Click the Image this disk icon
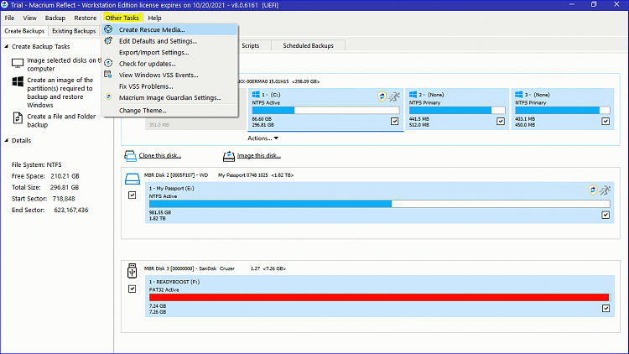Viewport: 629px width, 354px height. coord(229,156)
